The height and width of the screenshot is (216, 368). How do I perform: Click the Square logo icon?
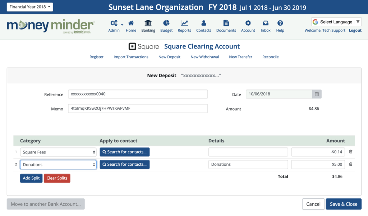pos(132,46)
